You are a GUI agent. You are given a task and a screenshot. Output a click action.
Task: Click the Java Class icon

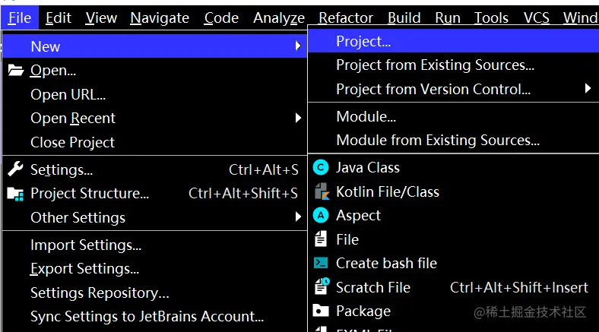322,168
